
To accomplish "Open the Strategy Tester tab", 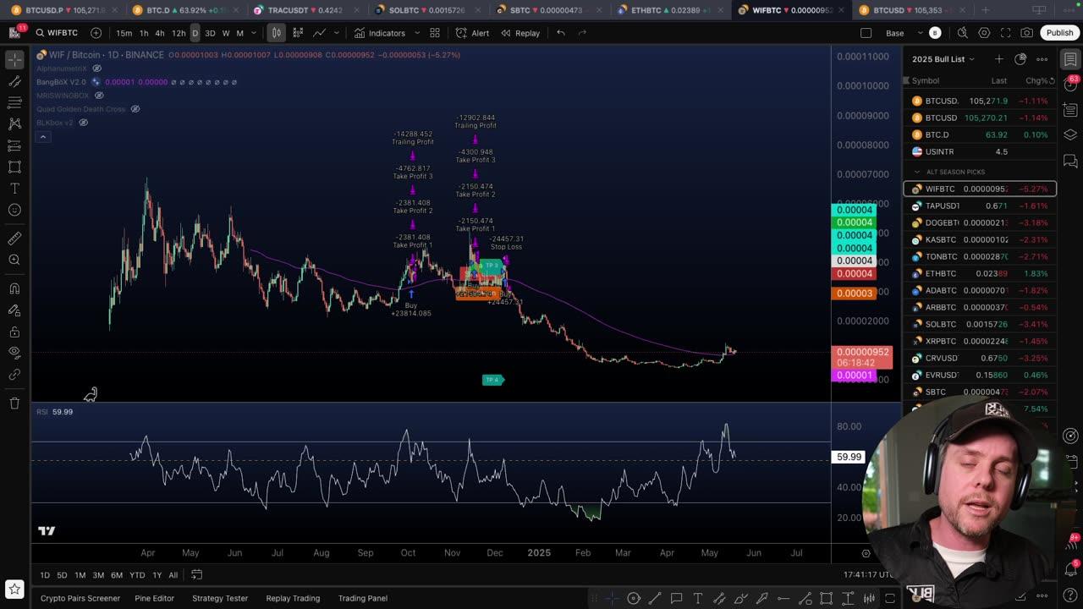I will click(x=220, y=598).
